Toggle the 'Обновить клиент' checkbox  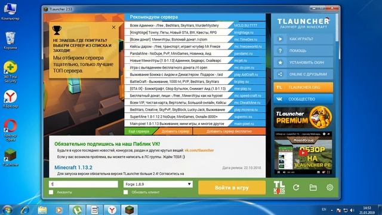tap(126, 192)
